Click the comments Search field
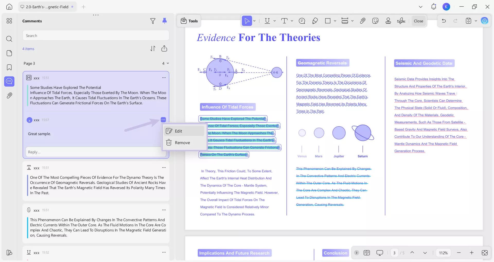 [x=96, y=35]
